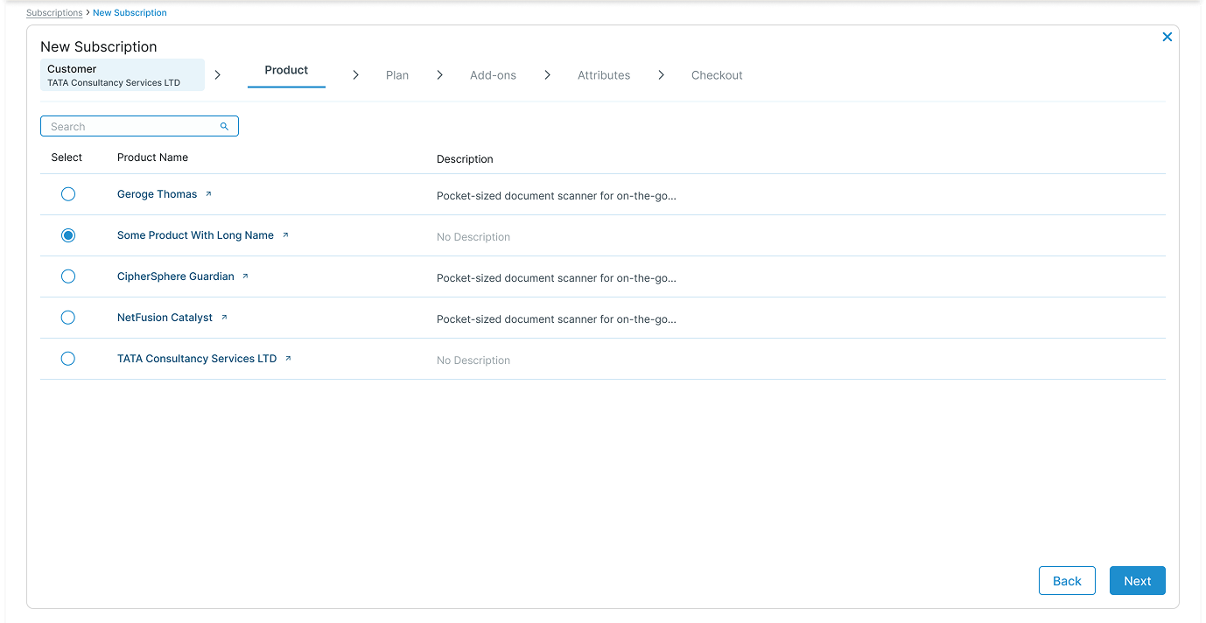Go to the Customer step
The height and width of the screenshot is (623, 1206).
click(x=123, y=75)
